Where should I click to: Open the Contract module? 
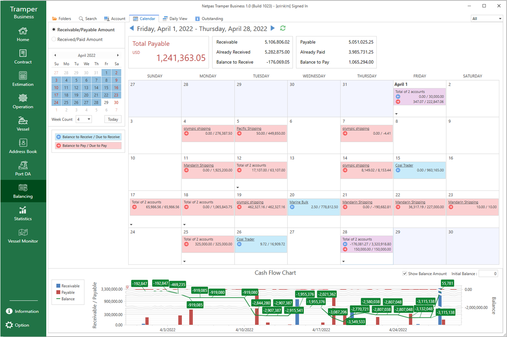point(23,56)
